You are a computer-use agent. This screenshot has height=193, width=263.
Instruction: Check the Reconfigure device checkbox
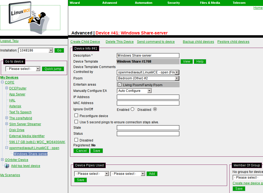[x=76, y=115]
